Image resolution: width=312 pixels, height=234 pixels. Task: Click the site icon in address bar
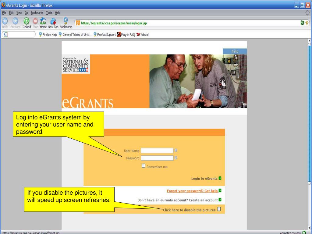pyautogui.click(x=78, y=23)
